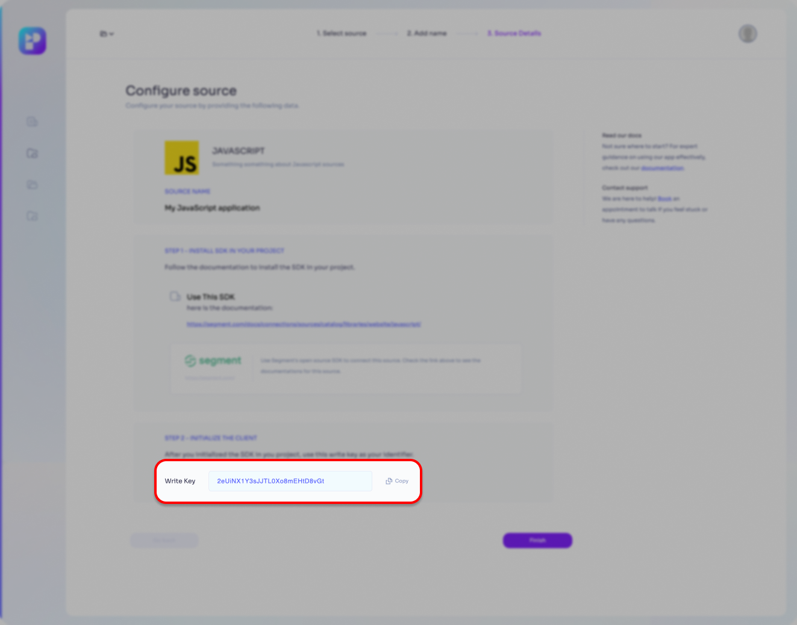Click inside the Write Key field
The width and height of the screenshot is (797, 625).
point(290,481)
